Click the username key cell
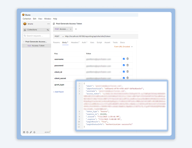 point(69,59)
